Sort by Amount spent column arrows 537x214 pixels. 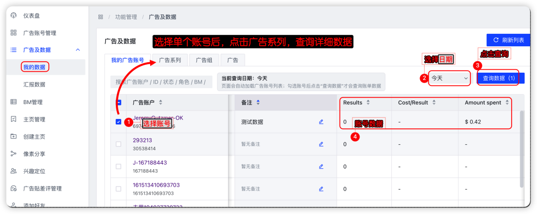click(507, 103)
